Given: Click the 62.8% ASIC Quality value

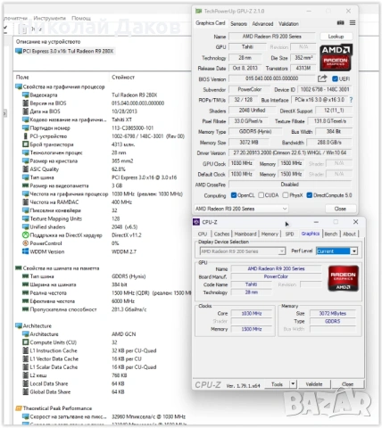Looking at the screenshot, I should (x=119, y=169).
